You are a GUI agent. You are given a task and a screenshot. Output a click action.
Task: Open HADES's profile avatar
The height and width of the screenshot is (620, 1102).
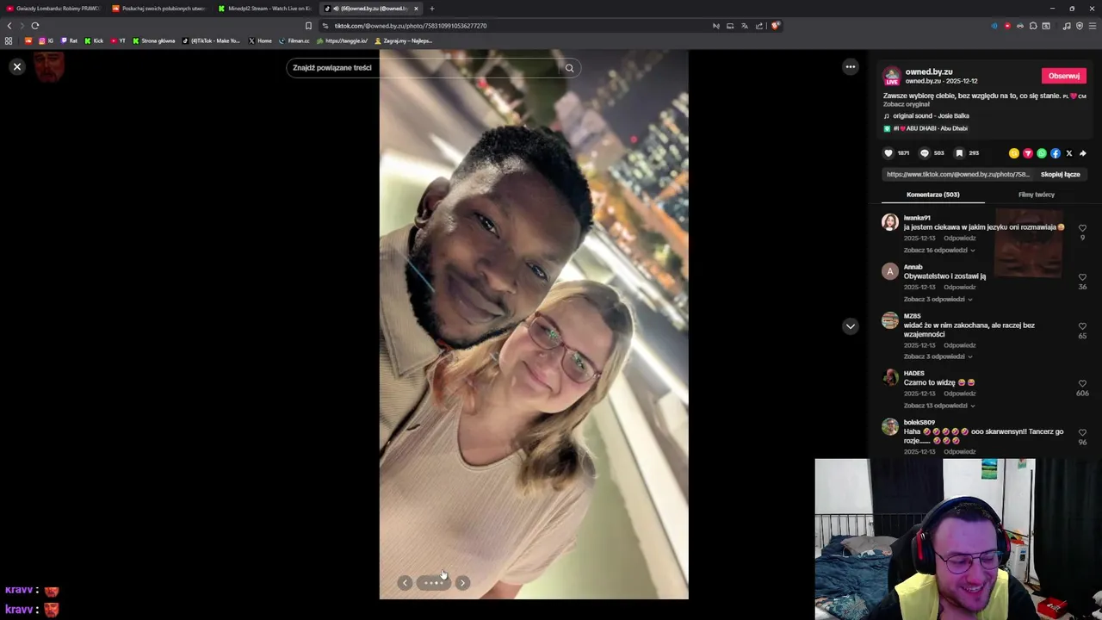coord(890,378)
